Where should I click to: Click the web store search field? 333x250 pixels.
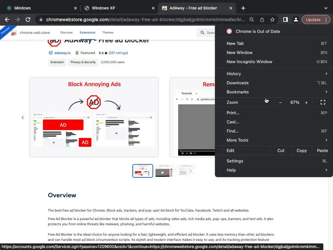tap(206, 33)
